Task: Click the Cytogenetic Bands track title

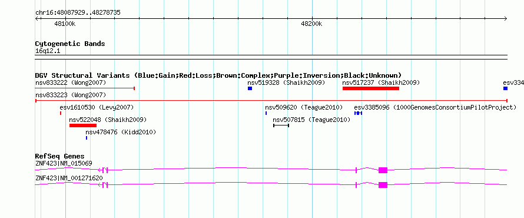Action: coord(70,44)
